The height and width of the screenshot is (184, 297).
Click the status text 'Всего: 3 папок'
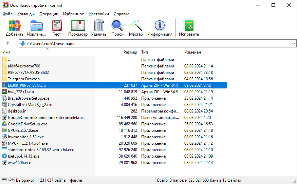tap(172, 180)
